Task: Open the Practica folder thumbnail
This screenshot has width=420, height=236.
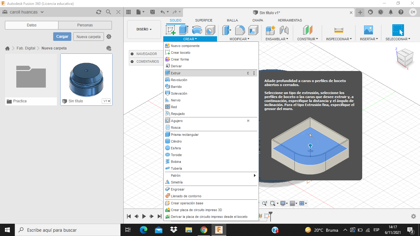Action: pos(31,76)
